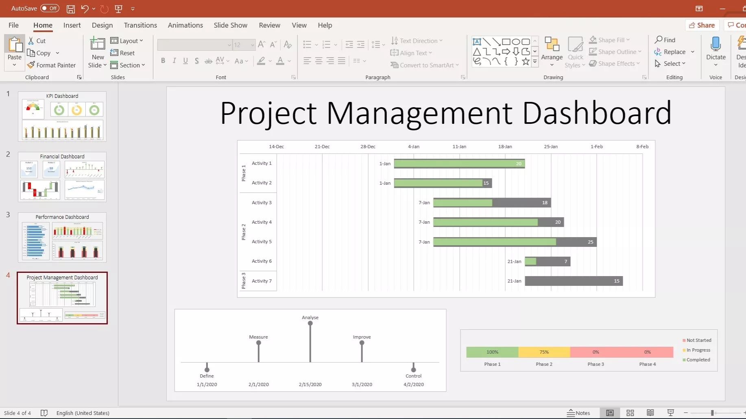Click the Save icon in title bar
This screenshot has width=746, height=419.
click(71, 9)
